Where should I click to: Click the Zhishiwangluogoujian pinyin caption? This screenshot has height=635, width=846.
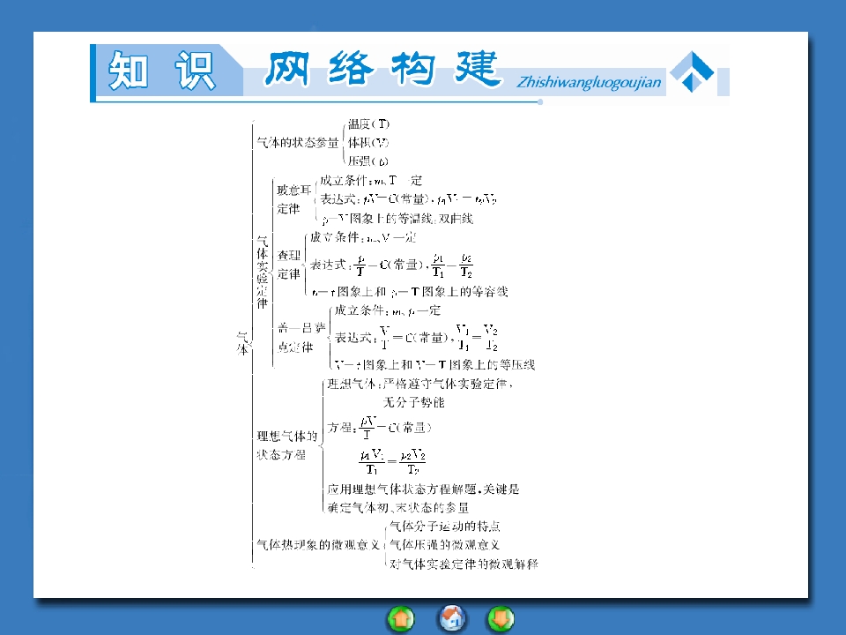[589, 84]
